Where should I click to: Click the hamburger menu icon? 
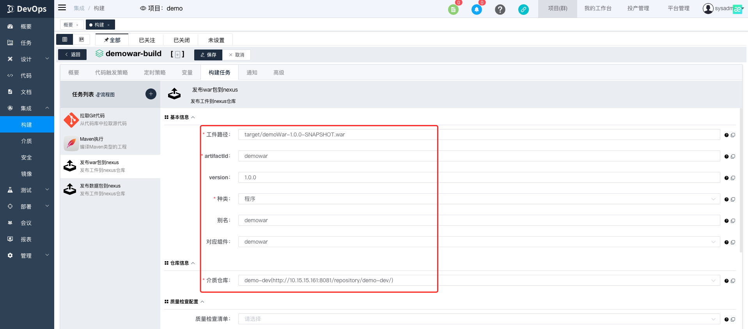coord(62,8)
